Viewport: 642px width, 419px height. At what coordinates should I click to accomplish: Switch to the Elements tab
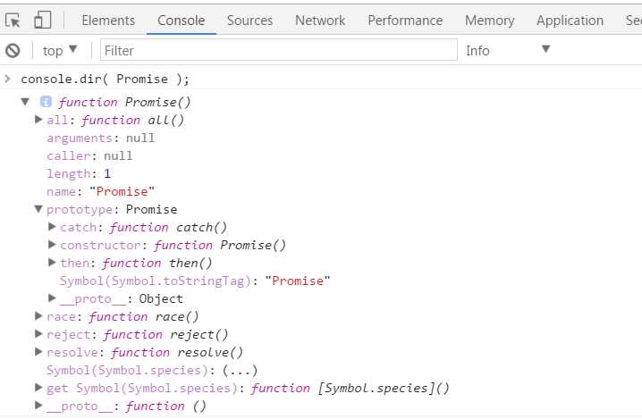(x=108, y=20)
